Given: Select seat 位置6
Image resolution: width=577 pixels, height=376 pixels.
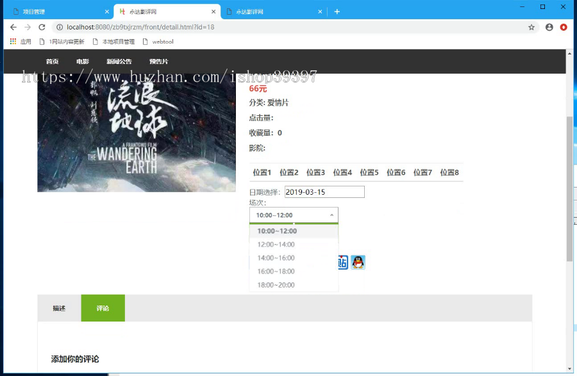Looking at the screenshot, I should (x=396, y=172).
